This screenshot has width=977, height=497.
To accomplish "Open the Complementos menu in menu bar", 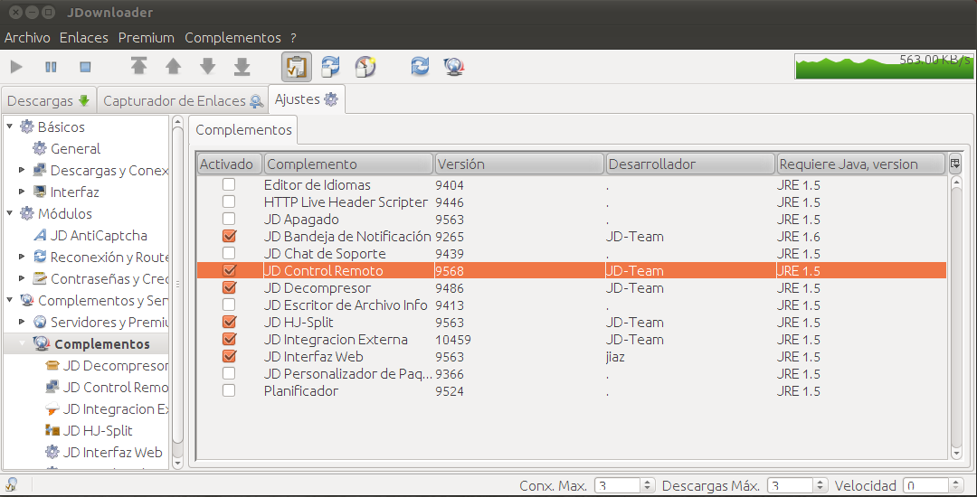I will click(x=233, y=38).
